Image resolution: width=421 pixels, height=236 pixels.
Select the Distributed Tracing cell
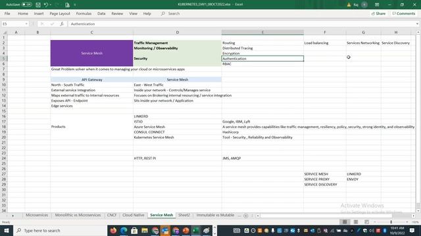point(262,48)
